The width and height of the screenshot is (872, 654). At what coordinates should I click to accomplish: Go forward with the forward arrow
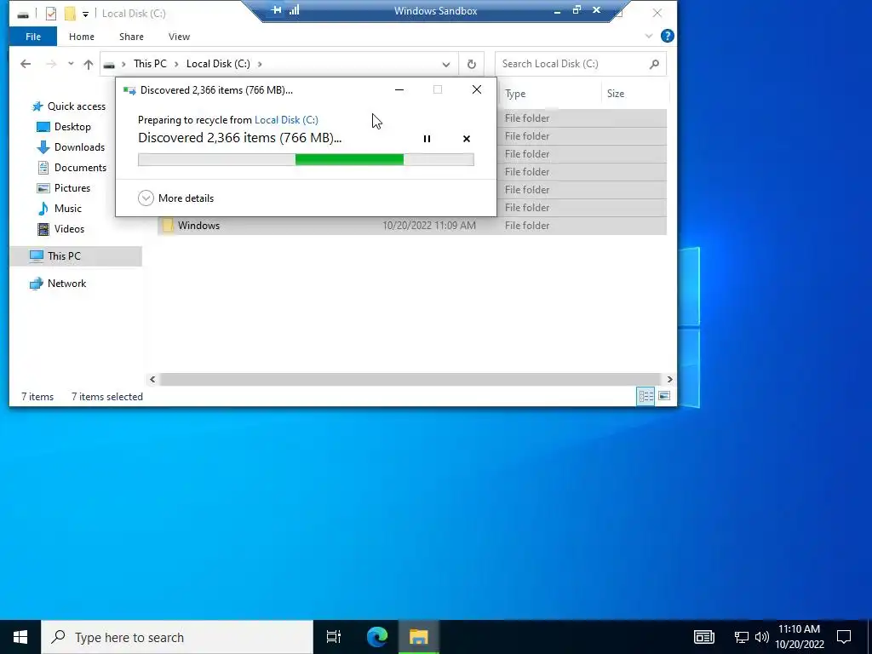[x=51, y=64]
